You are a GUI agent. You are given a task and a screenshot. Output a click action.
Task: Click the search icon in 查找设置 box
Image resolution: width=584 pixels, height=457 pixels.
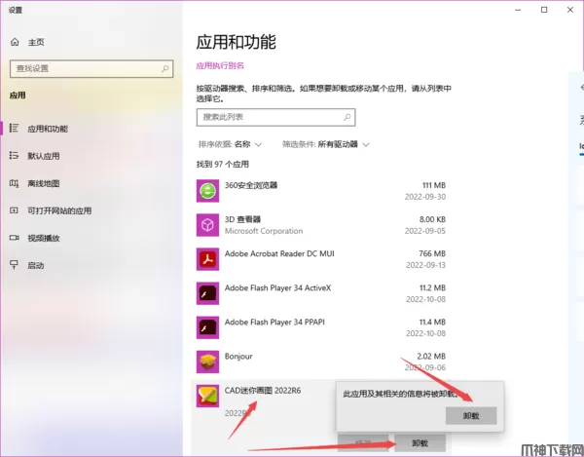[165, 68]
